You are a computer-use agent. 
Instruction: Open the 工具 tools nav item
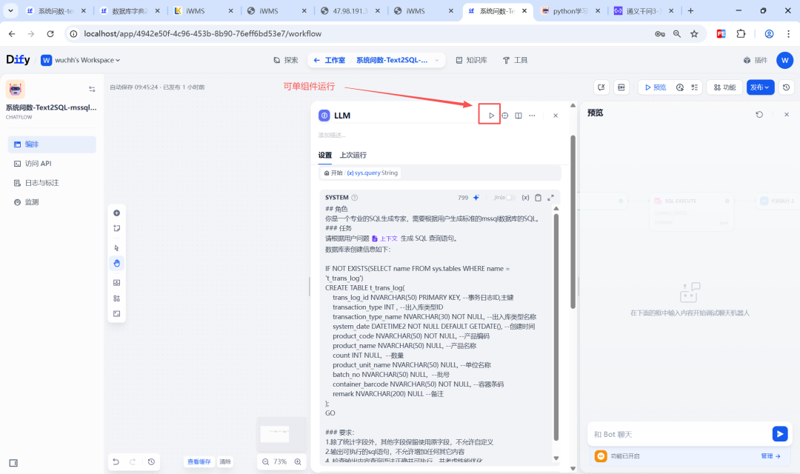(515, 60)
